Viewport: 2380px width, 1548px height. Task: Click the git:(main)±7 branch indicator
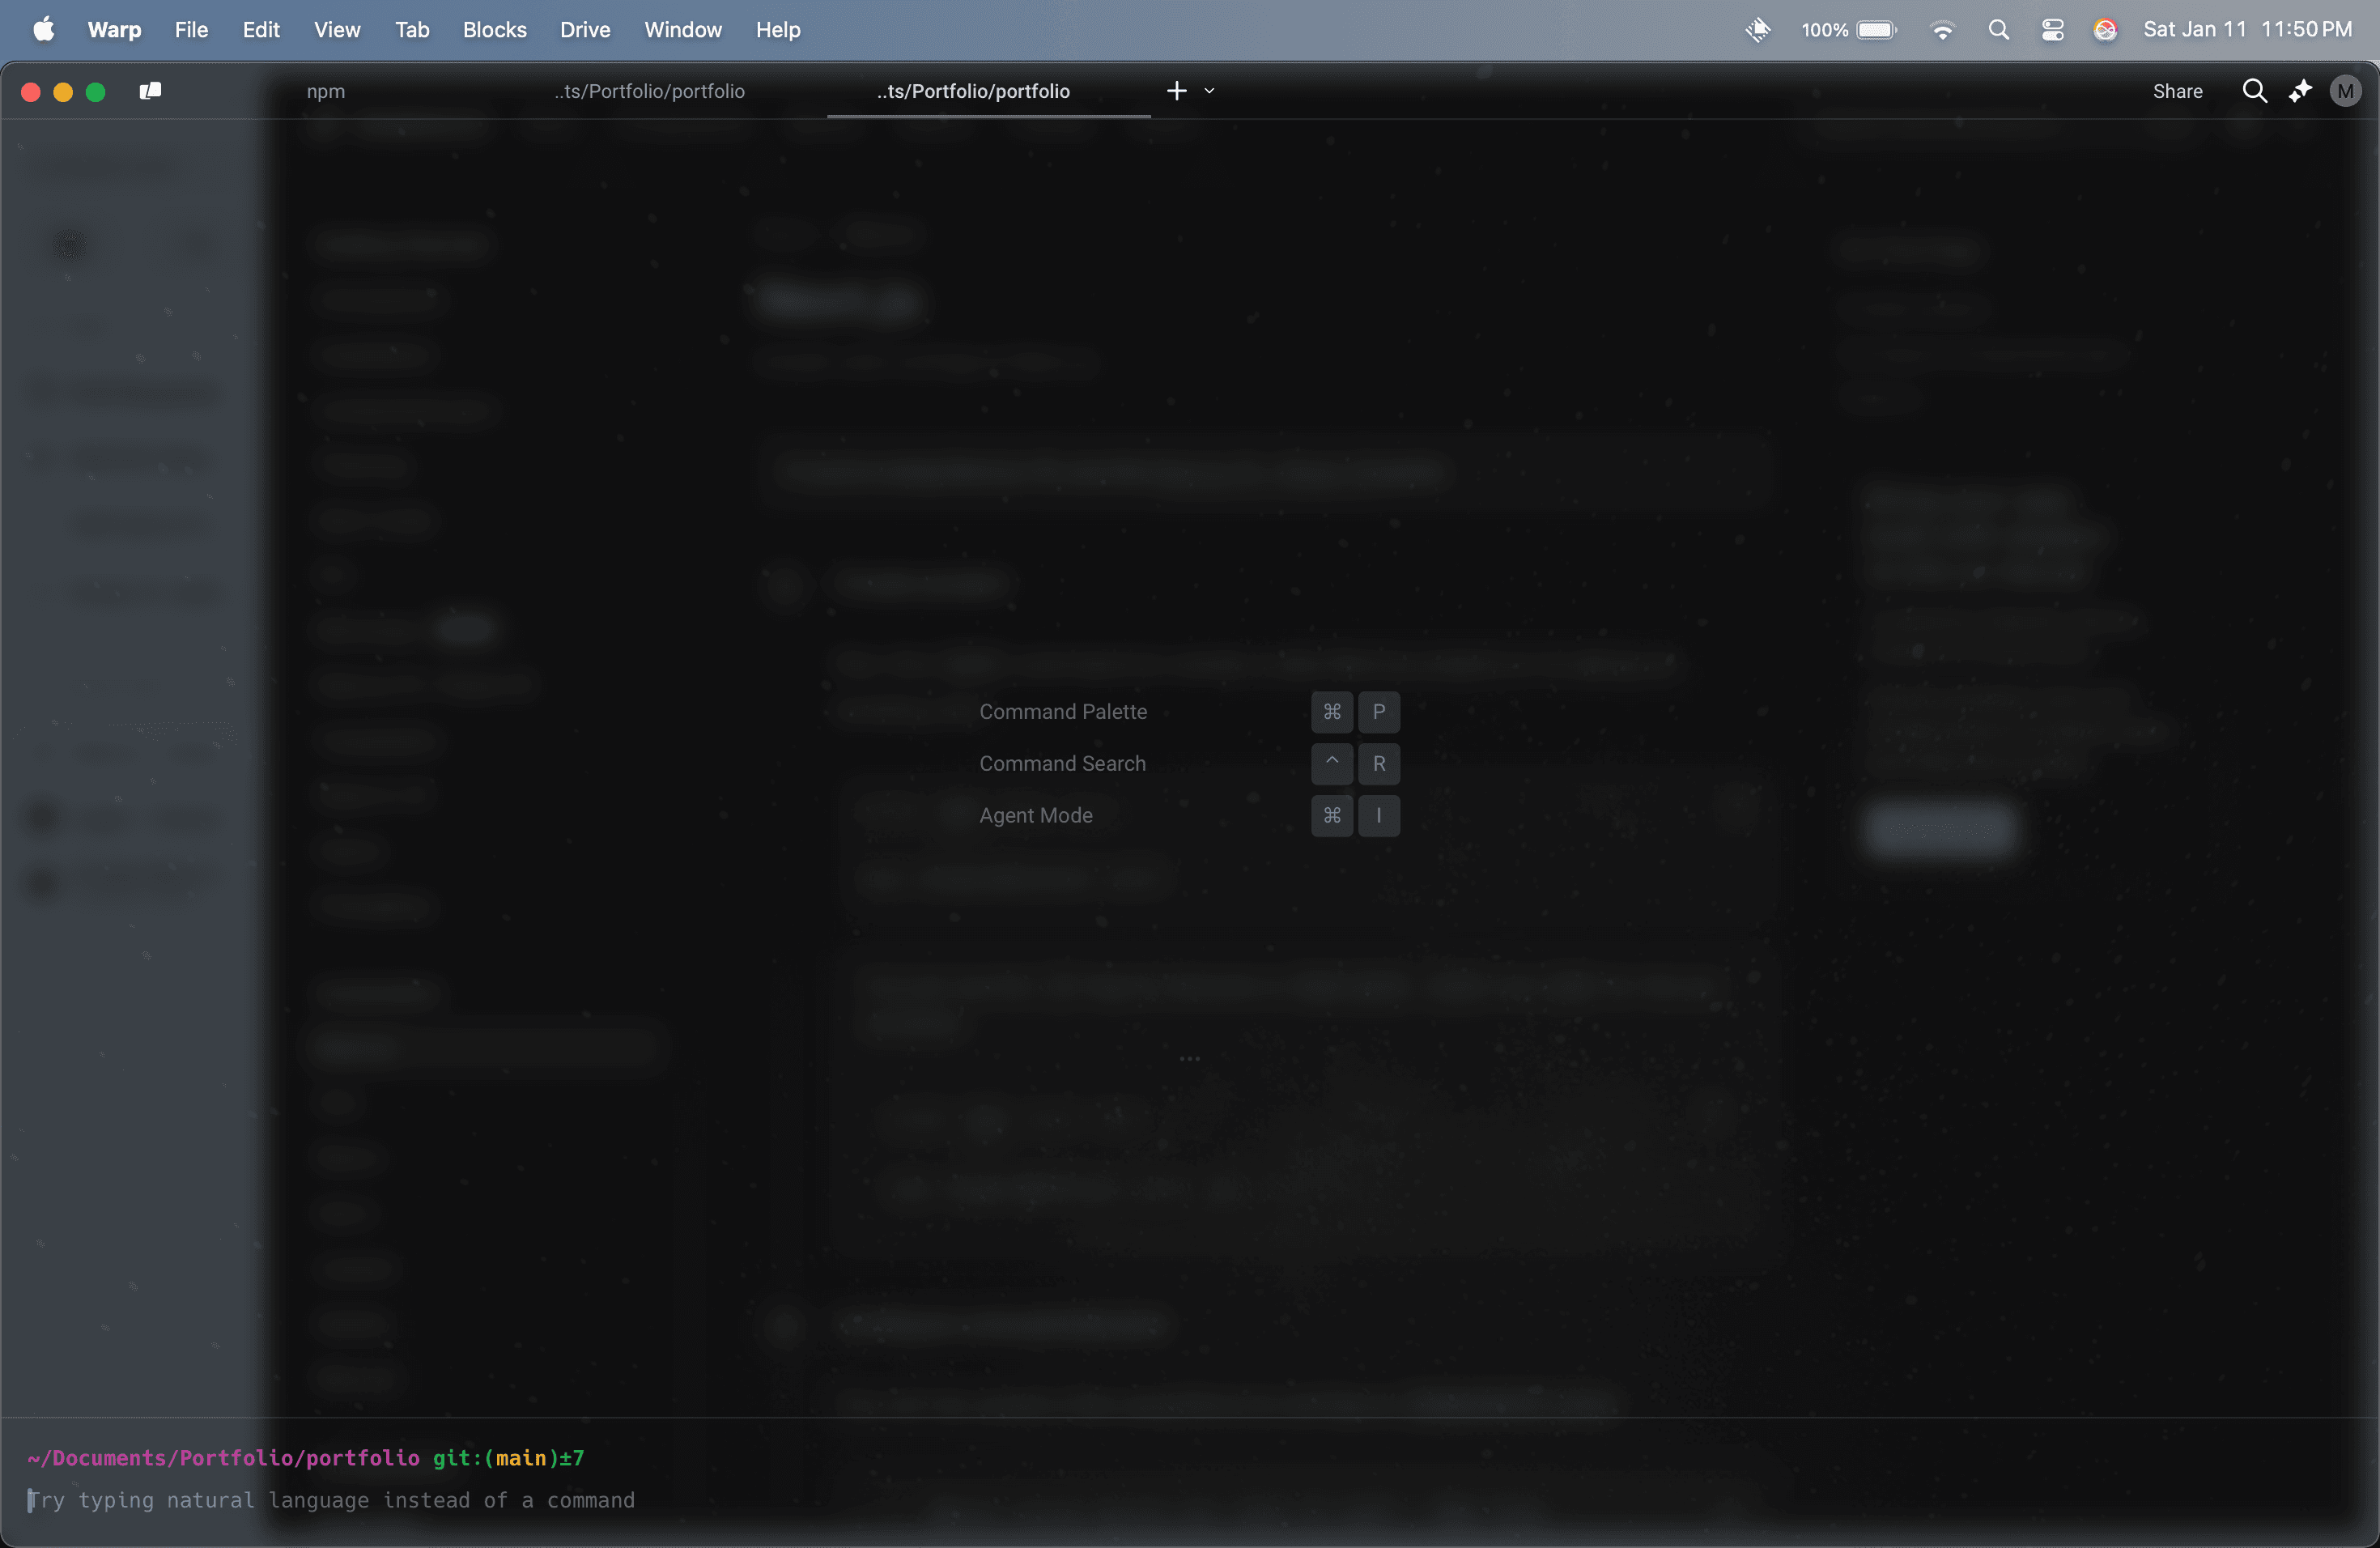pyautogui.click(x=508, y=1458)
